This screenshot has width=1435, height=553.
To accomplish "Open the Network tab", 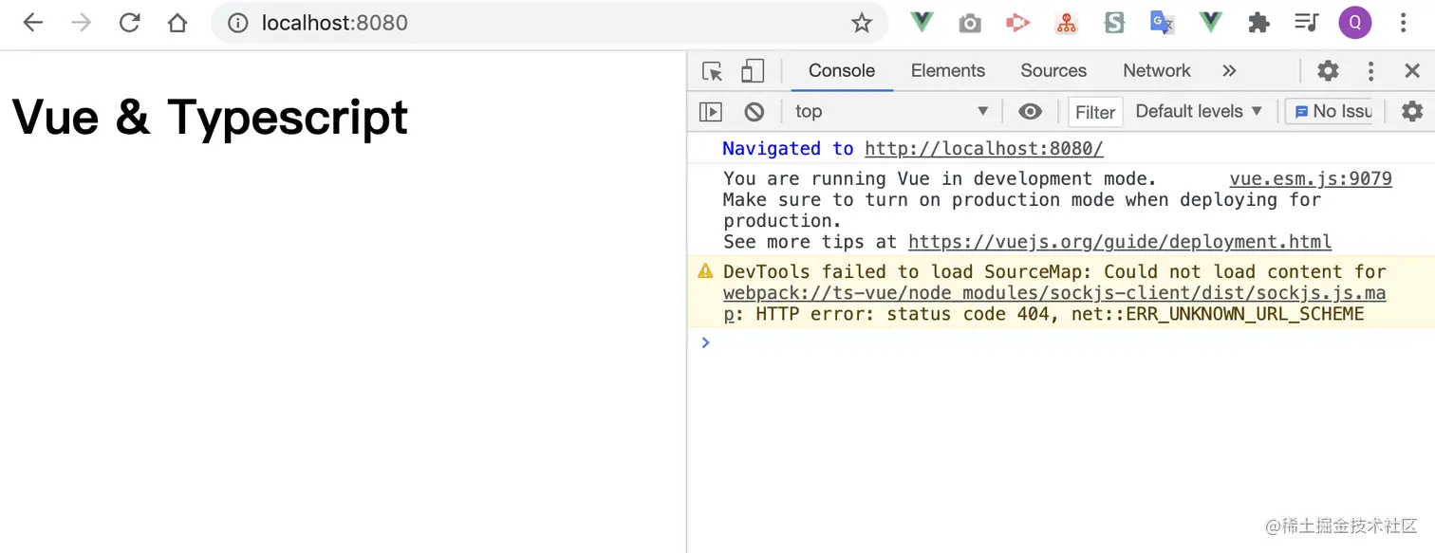I will click(x=1157, y=70).
